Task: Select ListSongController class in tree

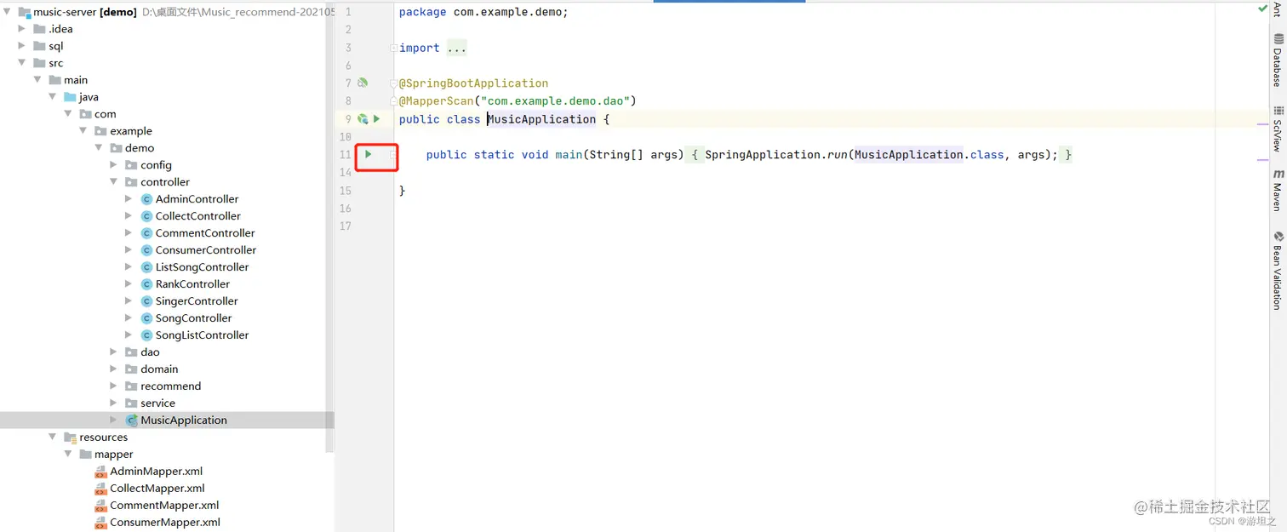Action: (x=202, y=267)
